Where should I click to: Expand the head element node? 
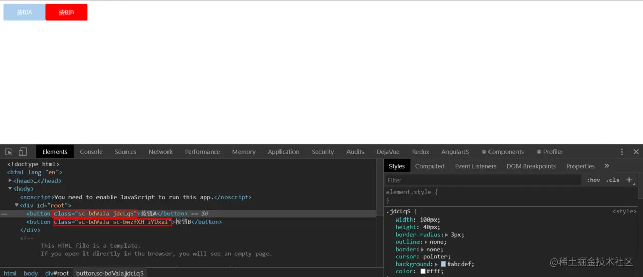click(10, 180)
